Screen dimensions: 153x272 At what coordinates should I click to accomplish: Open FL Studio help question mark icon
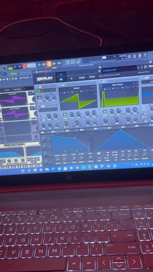pos(145,55)
